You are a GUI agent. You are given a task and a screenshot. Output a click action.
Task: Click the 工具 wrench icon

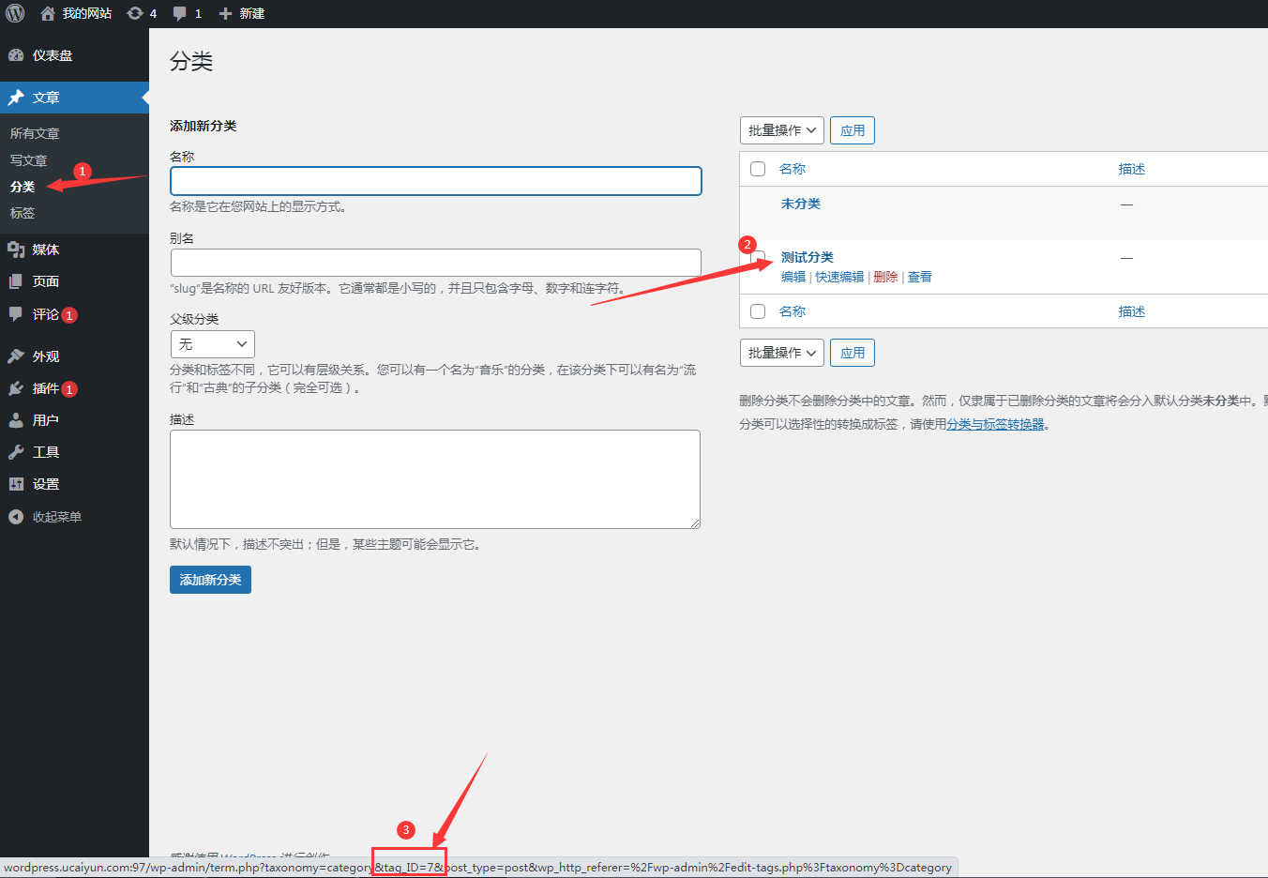(16, 452)
